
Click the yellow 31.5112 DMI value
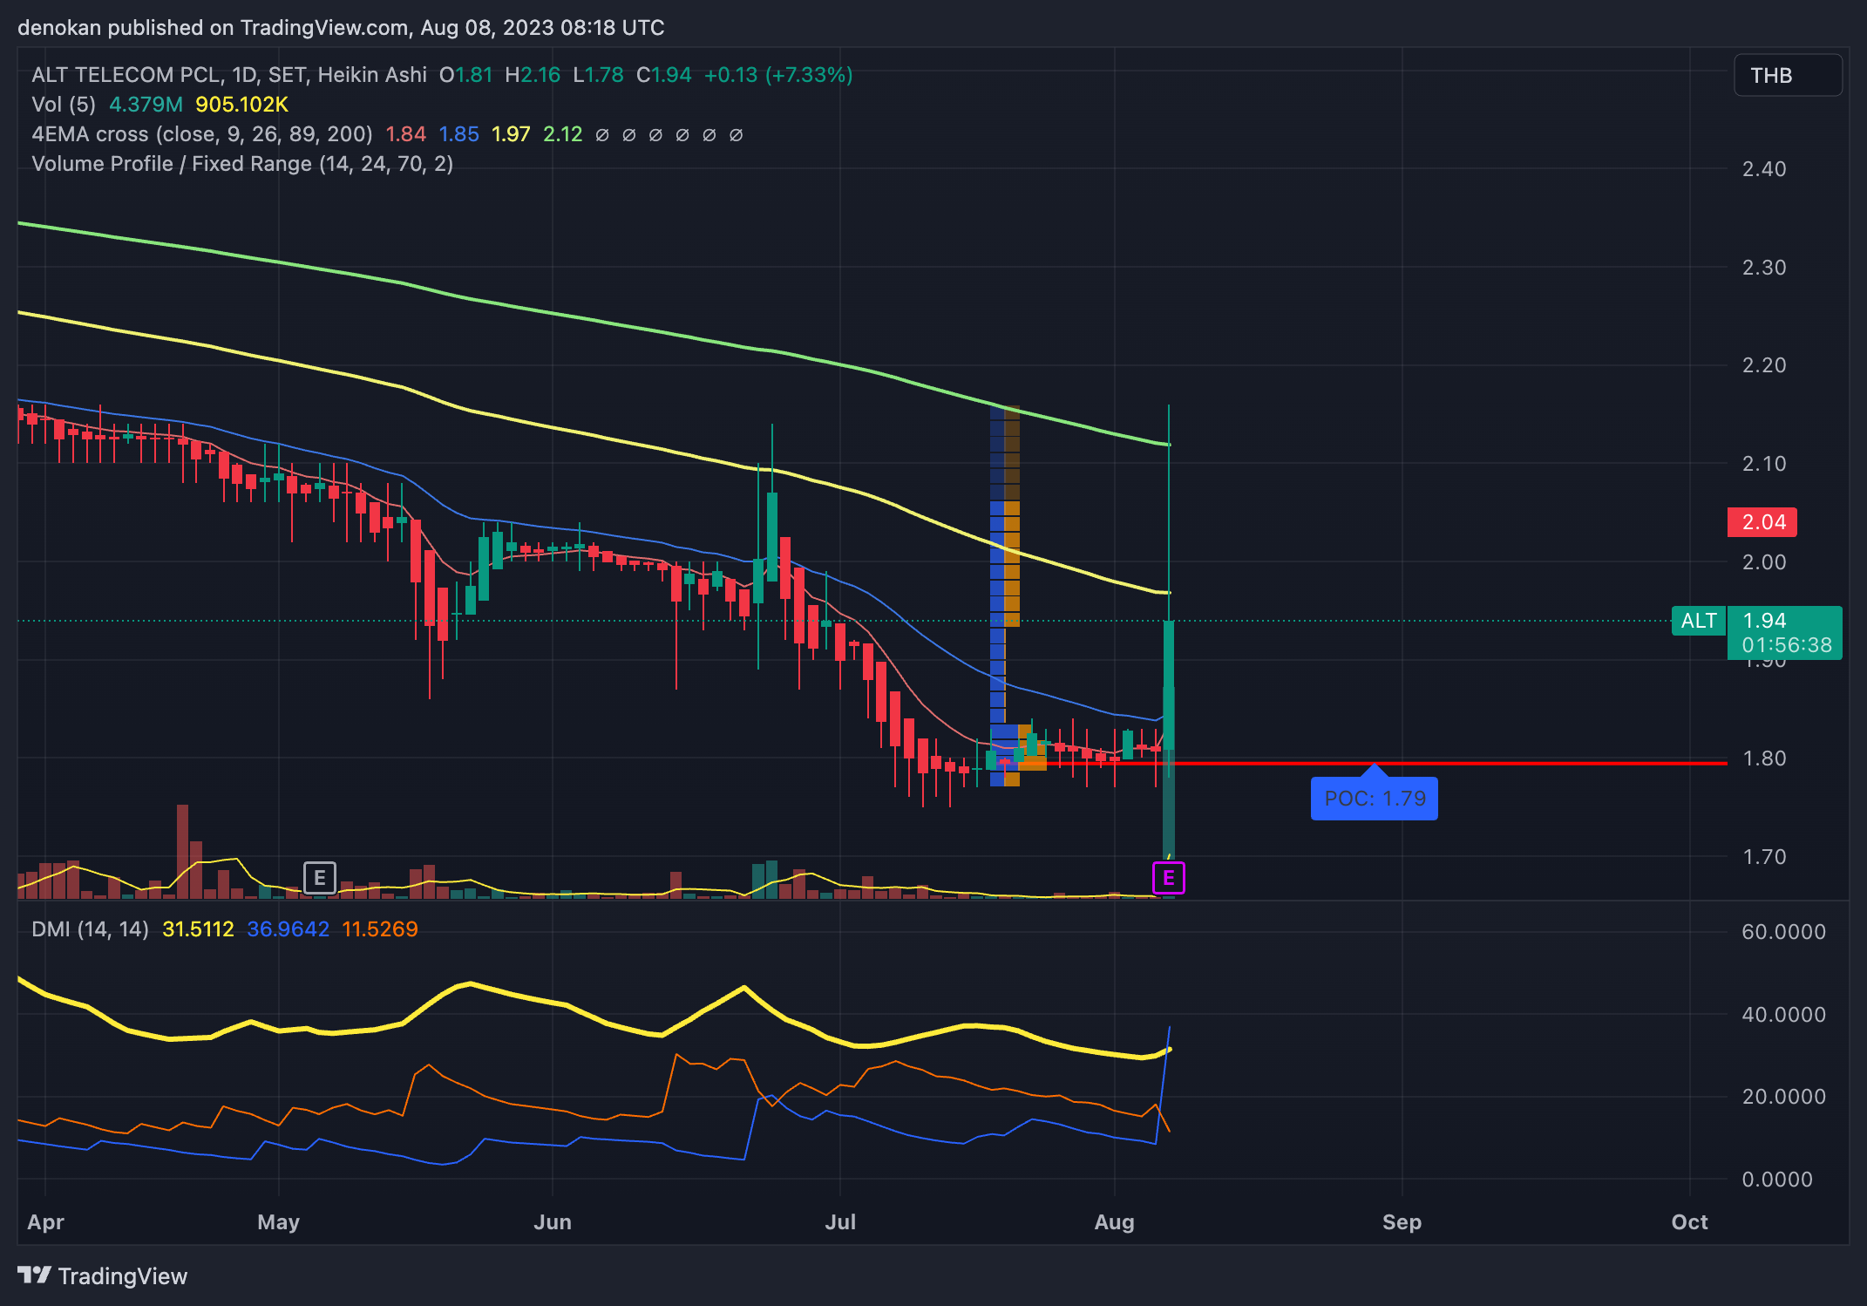click(198, 929)
